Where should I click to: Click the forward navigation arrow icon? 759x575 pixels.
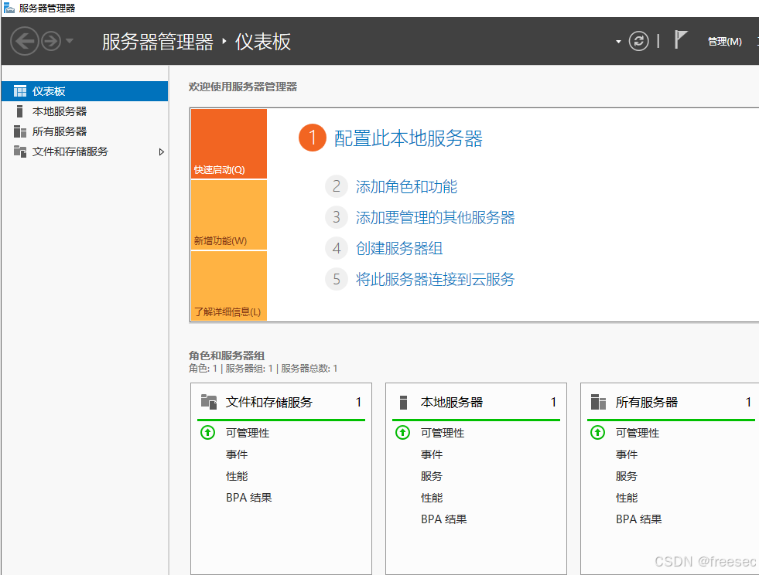[51, 41]
